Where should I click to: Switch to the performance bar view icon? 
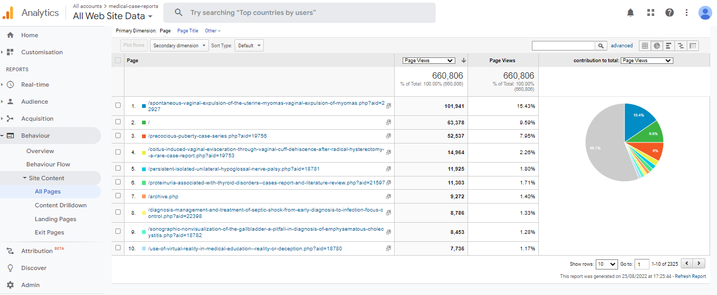coord(668,46)
